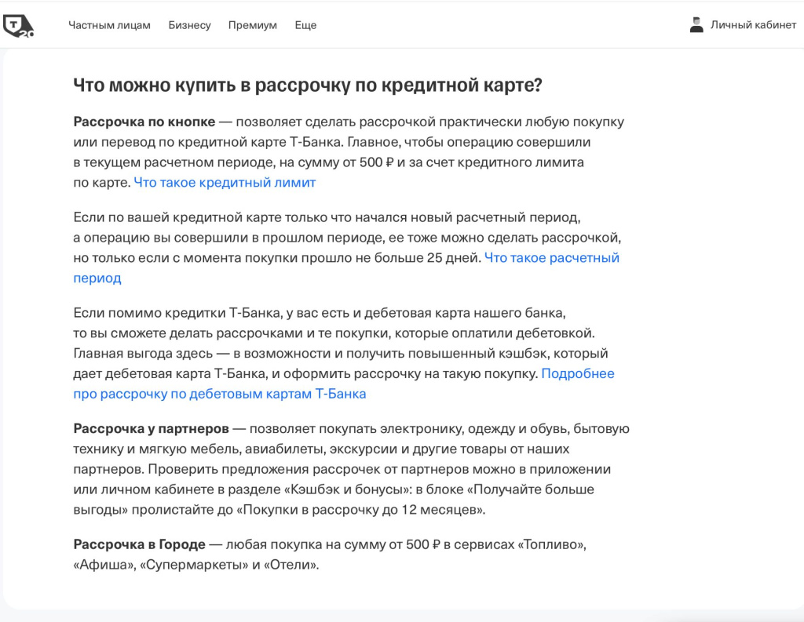Screen dimensions: 804x622
Task: Click heading Что можно купить в рассрочку
Action: pyautogui.click(x=308, y=85)
